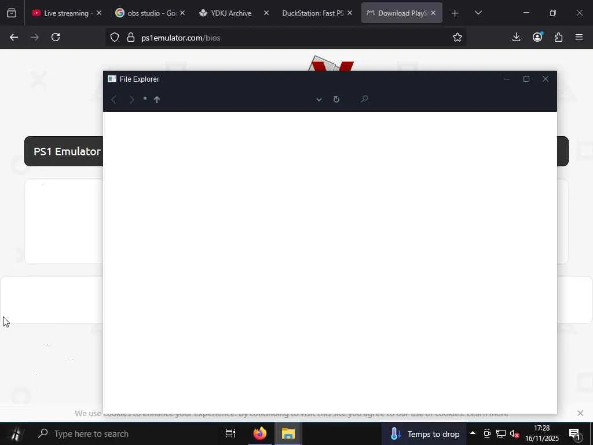The image size is (593, 445).
Task: Show hidden system tray icons
Action: (x=473, y=433)
